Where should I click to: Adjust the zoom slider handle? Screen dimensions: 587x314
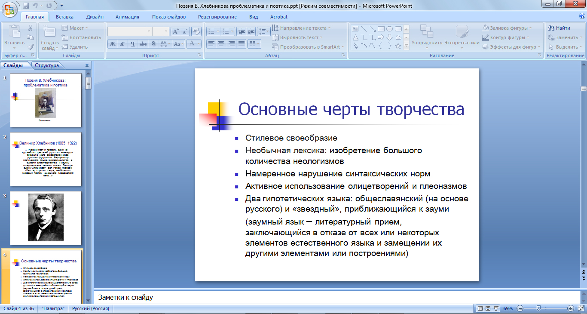pyautogui.click(x=538, y=308)
